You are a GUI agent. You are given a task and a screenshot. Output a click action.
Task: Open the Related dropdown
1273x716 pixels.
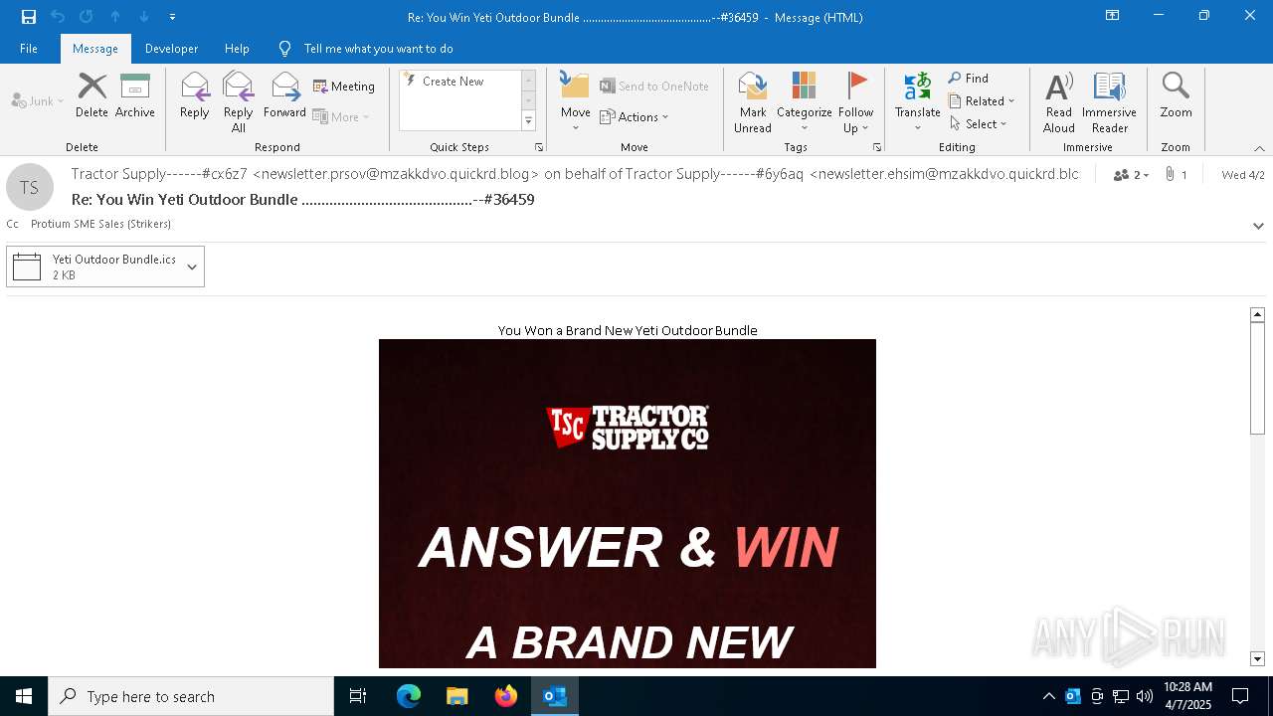tap(982, 100)
